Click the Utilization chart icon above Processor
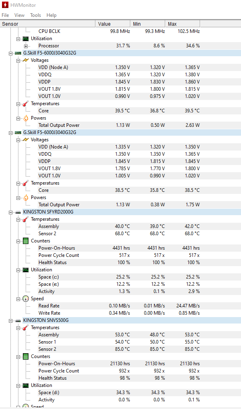Image resolution: width=241 pixels, height=409 pixels. click(x=26, y=39)
